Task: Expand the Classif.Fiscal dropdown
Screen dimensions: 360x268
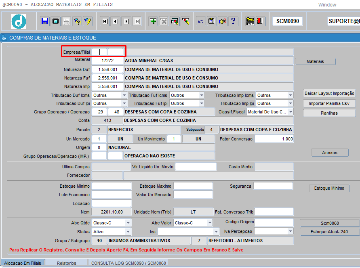Action: point(291,112)
